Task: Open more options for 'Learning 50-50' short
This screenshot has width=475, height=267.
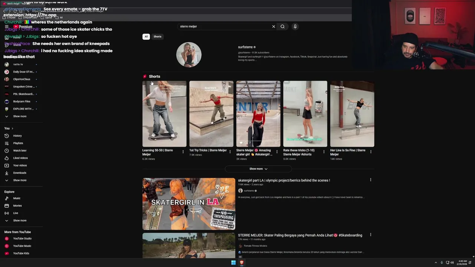Action: click(183, 152)
